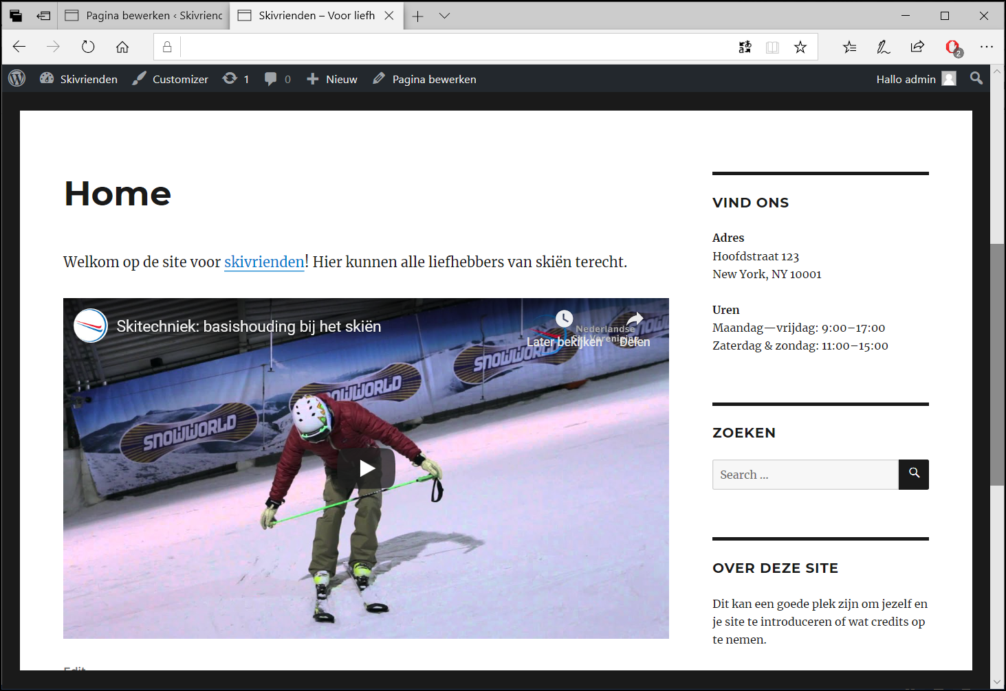
Task: Click the WordPress logo in the admin bar
Action: [x=17, y=78]
